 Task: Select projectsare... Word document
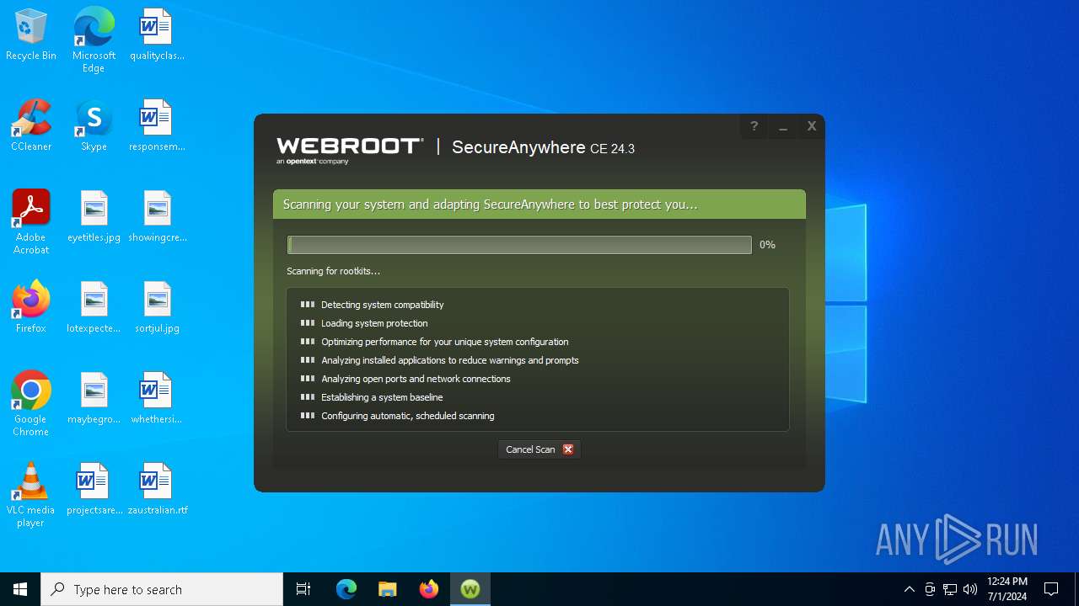[94, 490]
